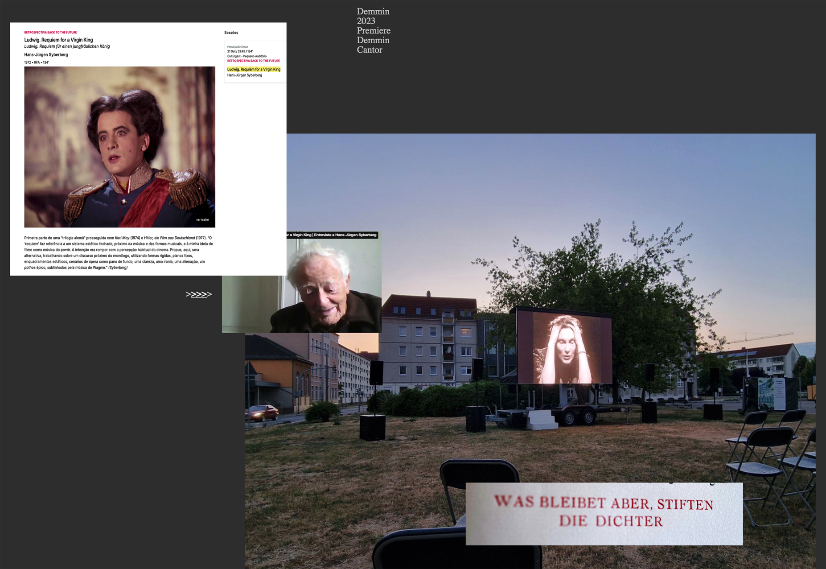Select 'Culturgest - Pequeno Auditório' venue text
826x569 pixels.
click(247, 56)
